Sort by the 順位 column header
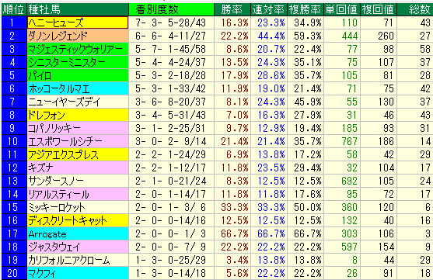433x280 pixels. (14, 9)
